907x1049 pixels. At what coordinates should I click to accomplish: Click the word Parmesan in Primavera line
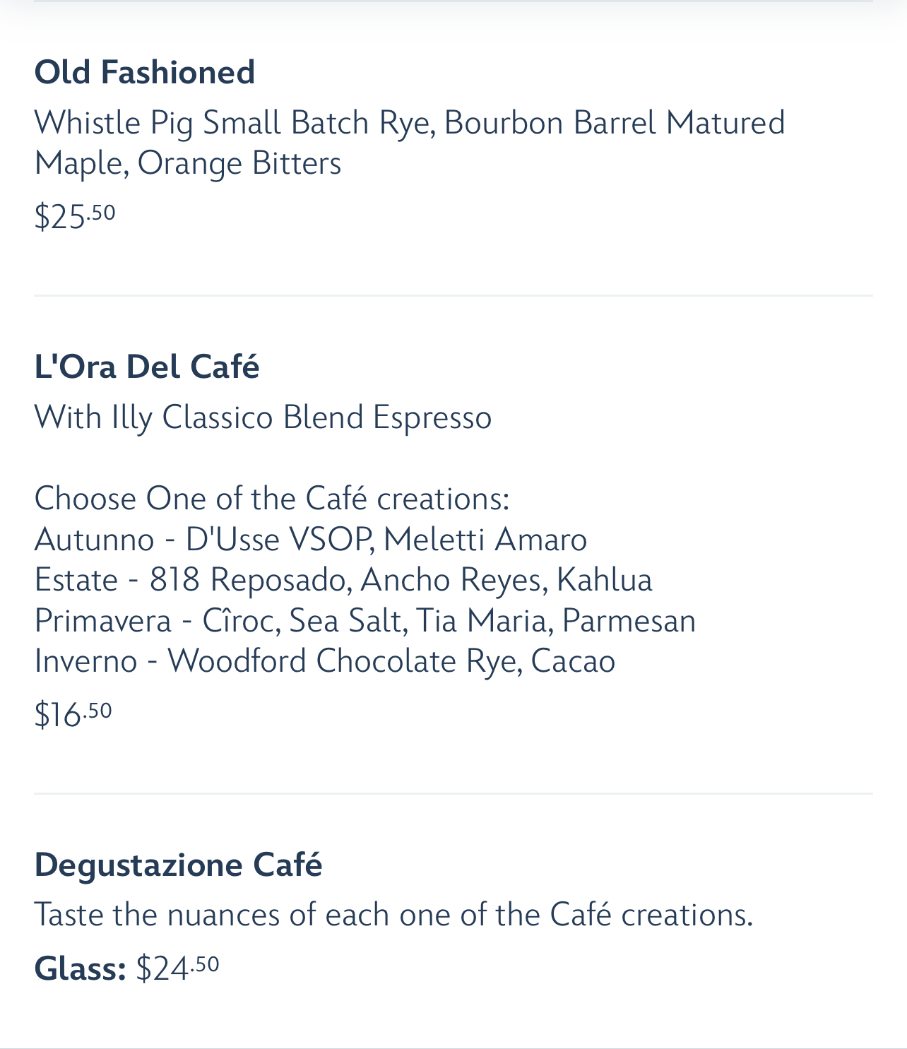(629, 621)
